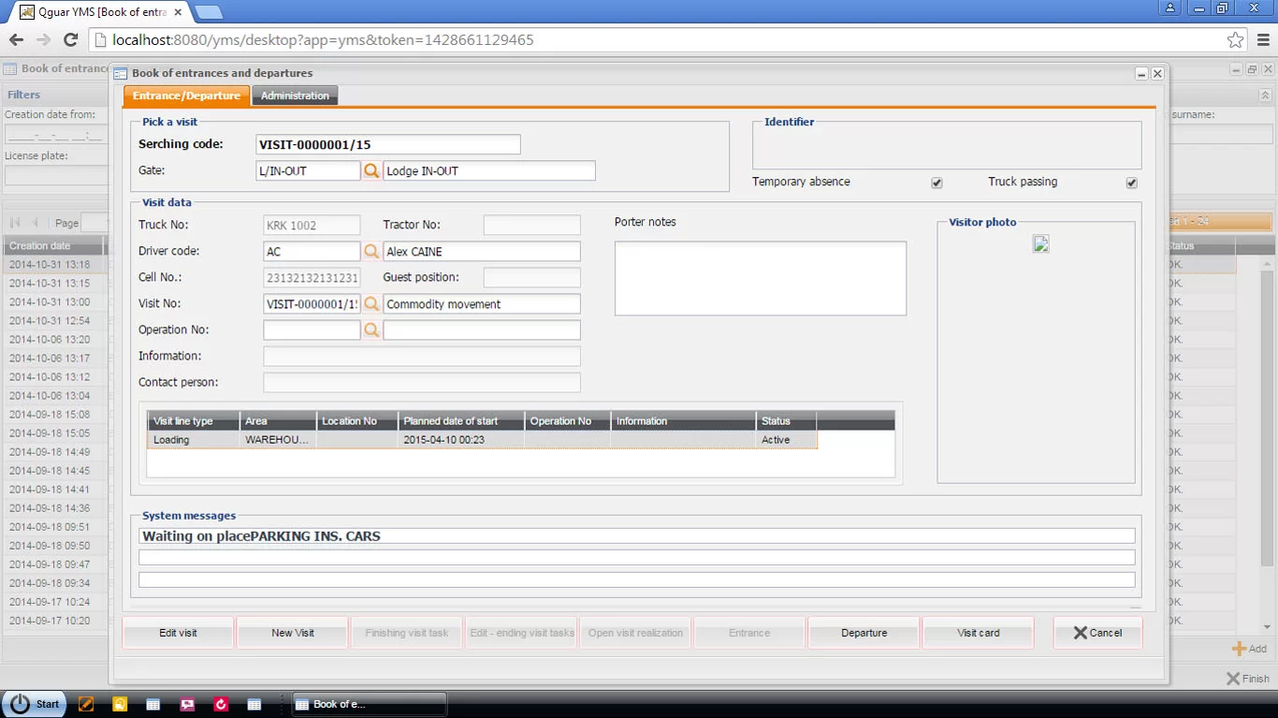
Task: Open the Gate lookup magnifier
Action: pyautogui.click(x=371, y=170)
